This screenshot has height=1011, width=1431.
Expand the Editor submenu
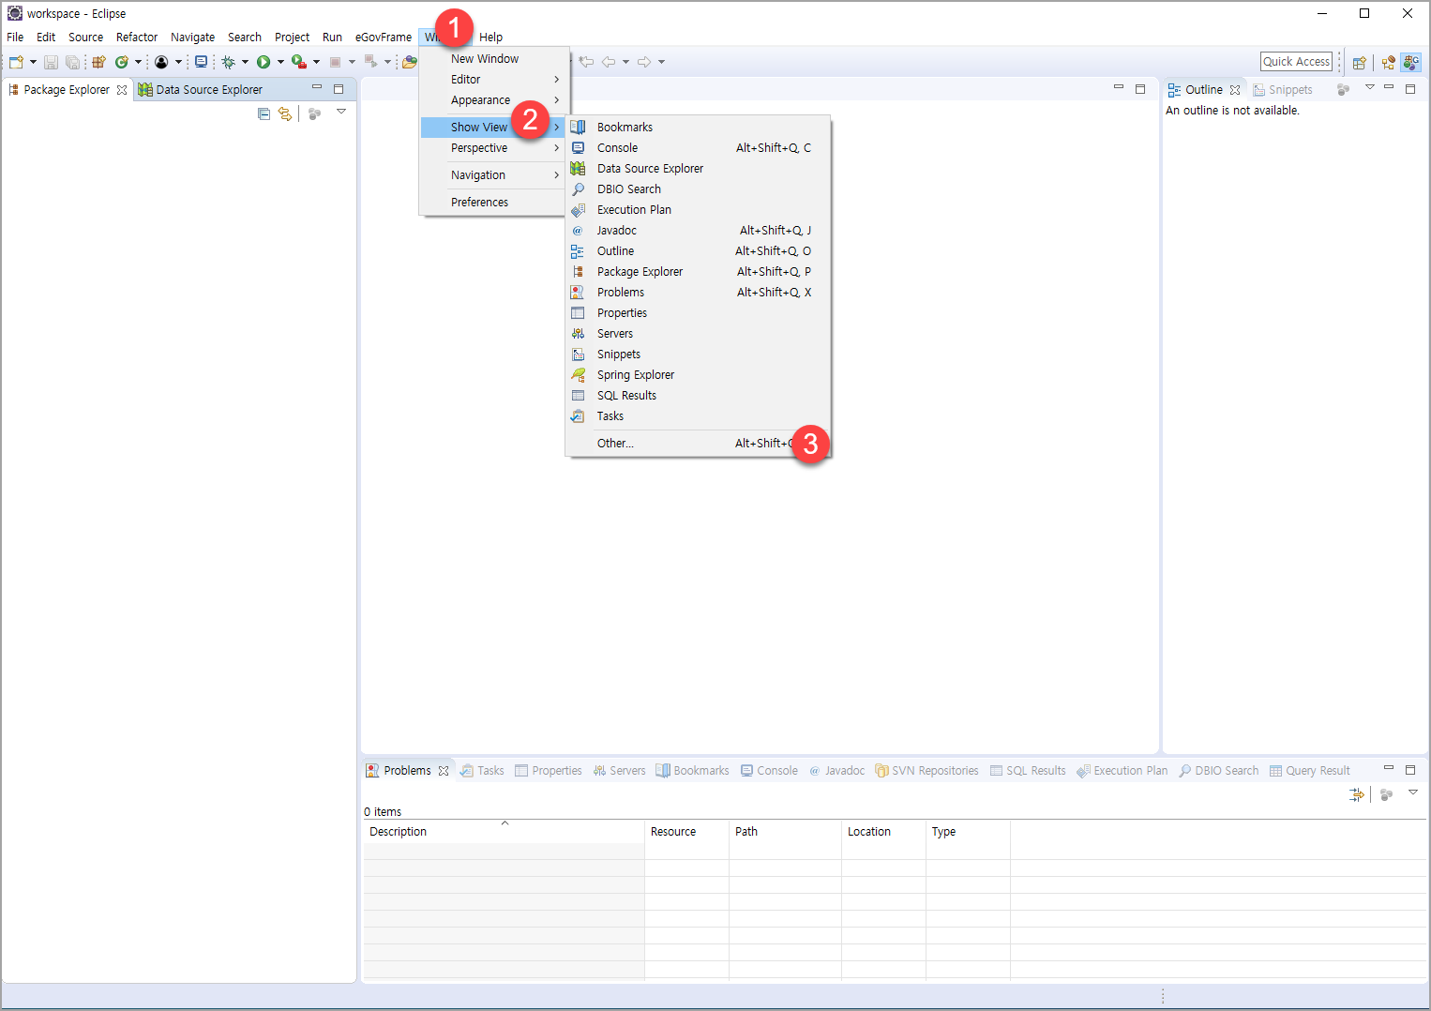(493, 80)
